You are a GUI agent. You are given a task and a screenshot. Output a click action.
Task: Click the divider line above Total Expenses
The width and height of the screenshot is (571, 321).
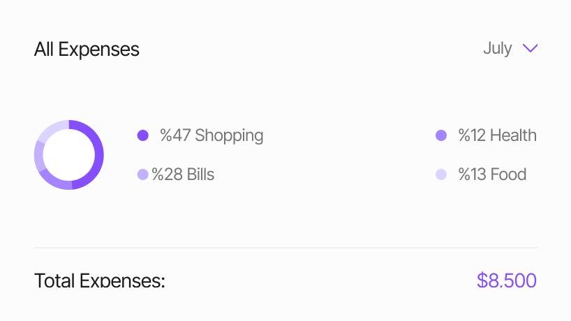[285, 248]
